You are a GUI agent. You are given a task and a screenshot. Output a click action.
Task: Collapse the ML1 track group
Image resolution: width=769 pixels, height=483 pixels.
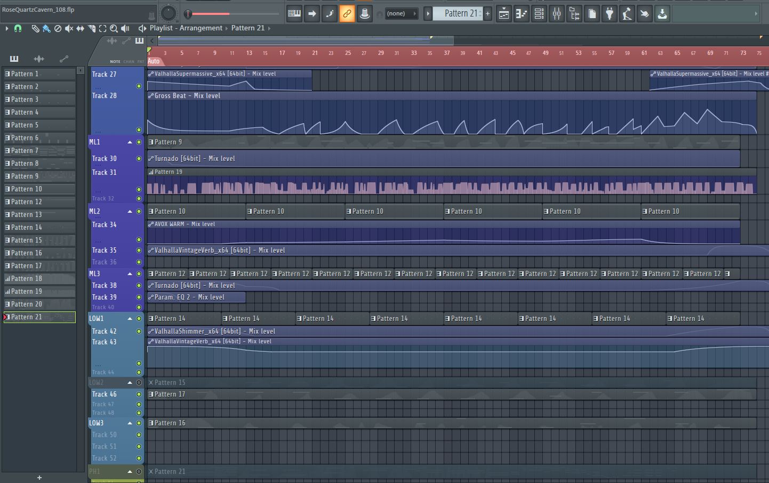[130, 142]
